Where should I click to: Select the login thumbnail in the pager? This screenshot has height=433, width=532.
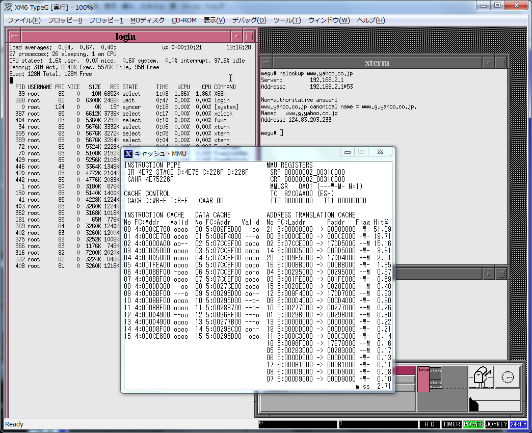click(x=423, y=378)
